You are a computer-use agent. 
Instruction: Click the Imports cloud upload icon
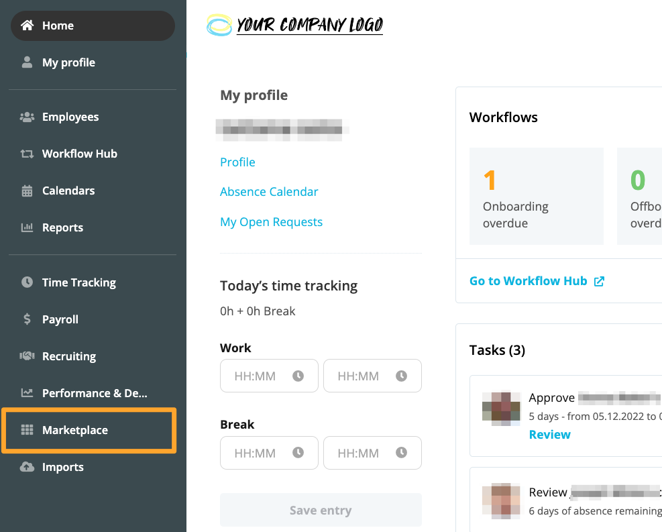click(x=27, y=467)
